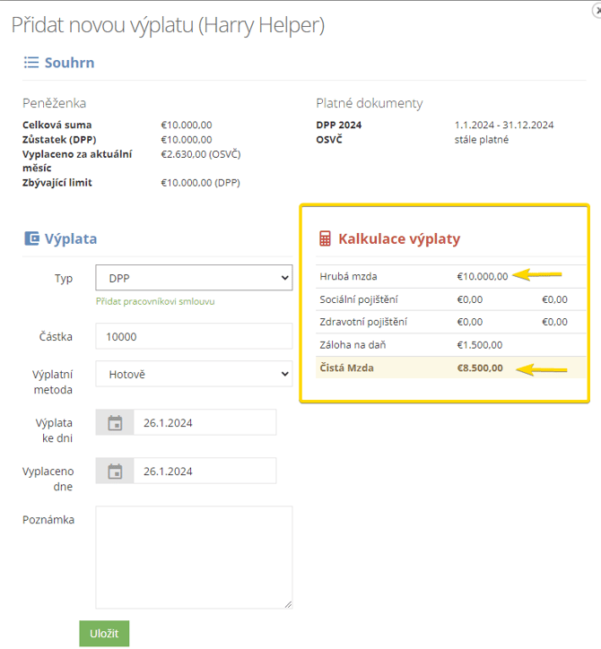Screen dimensions: 601x649
Task: Click the Hrubá mzda amount value
Action: (x=482, y=276)
